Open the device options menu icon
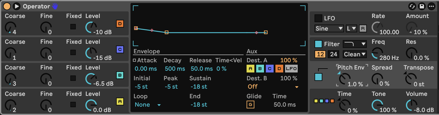 click(x=431, y=6)
